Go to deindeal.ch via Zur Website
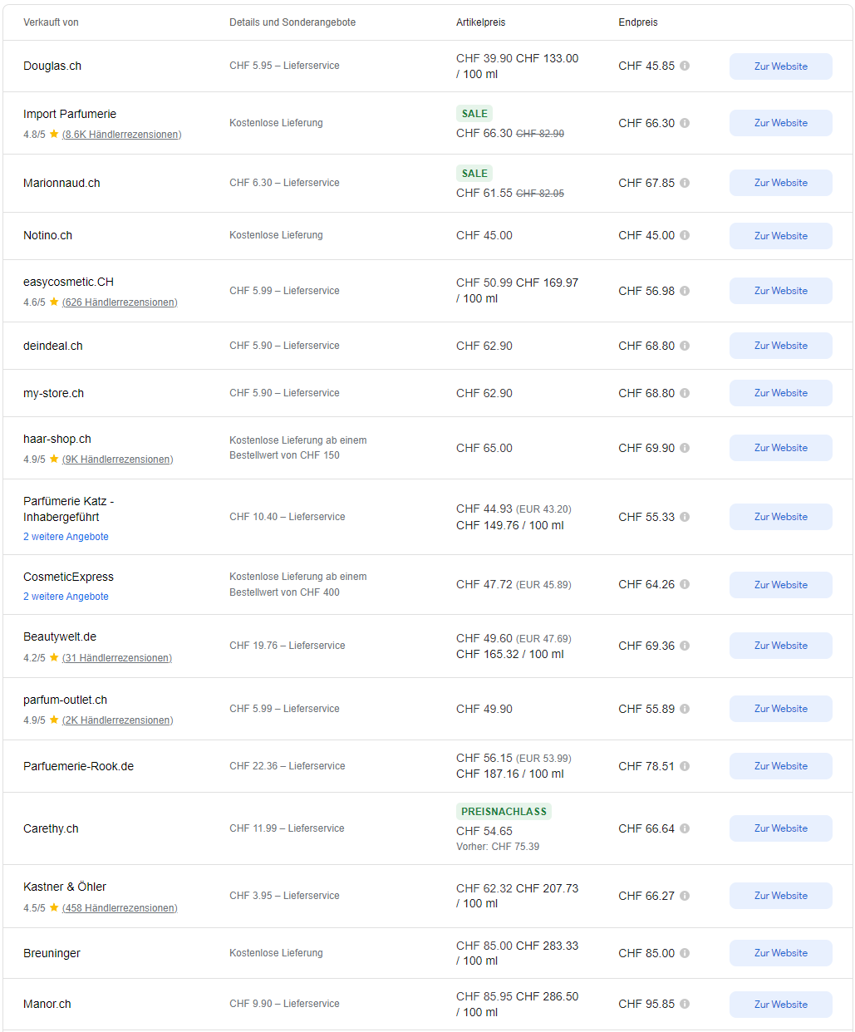855x1032 pixels. [x=780, y=346]
